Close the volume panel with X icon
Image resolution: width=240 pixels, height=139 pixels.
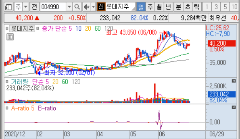click(233, 81)
